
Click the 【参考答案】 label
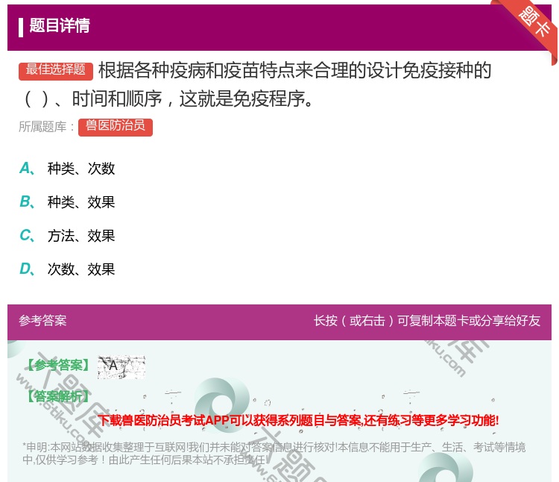[57, 366]
